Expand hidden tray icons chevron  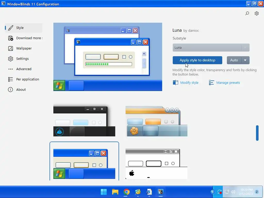tap(213, 192)
